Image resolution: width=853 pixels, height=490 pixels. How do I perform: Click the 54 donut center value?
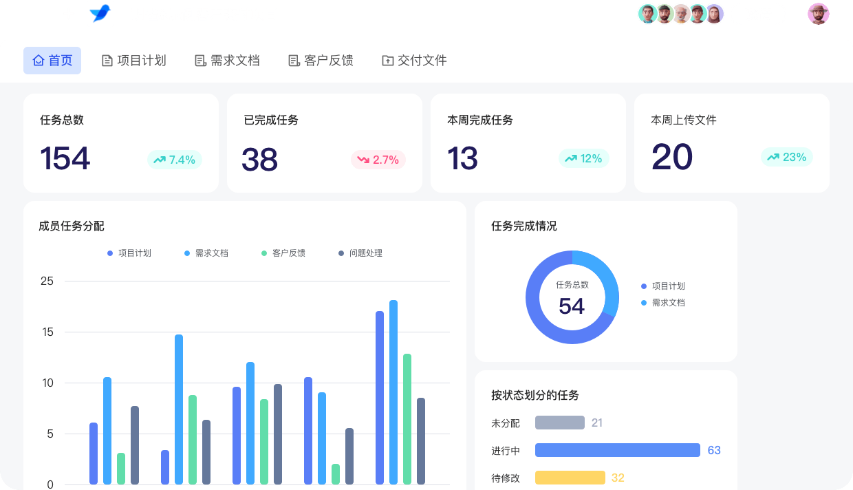pyautogui.click(x=572, y=306)
